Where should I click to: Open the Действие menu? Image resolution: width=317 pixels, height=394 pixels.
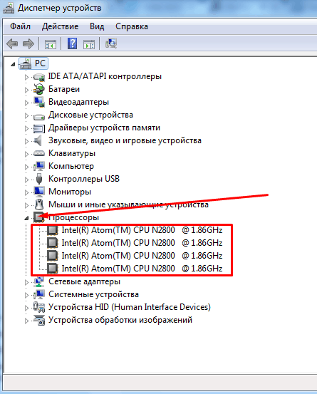point(60,26)
